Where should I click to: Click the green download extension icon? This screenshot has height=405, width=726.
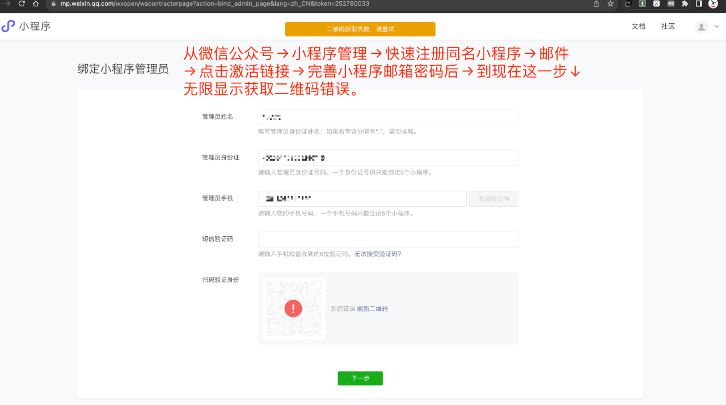(x=642, y=3)
